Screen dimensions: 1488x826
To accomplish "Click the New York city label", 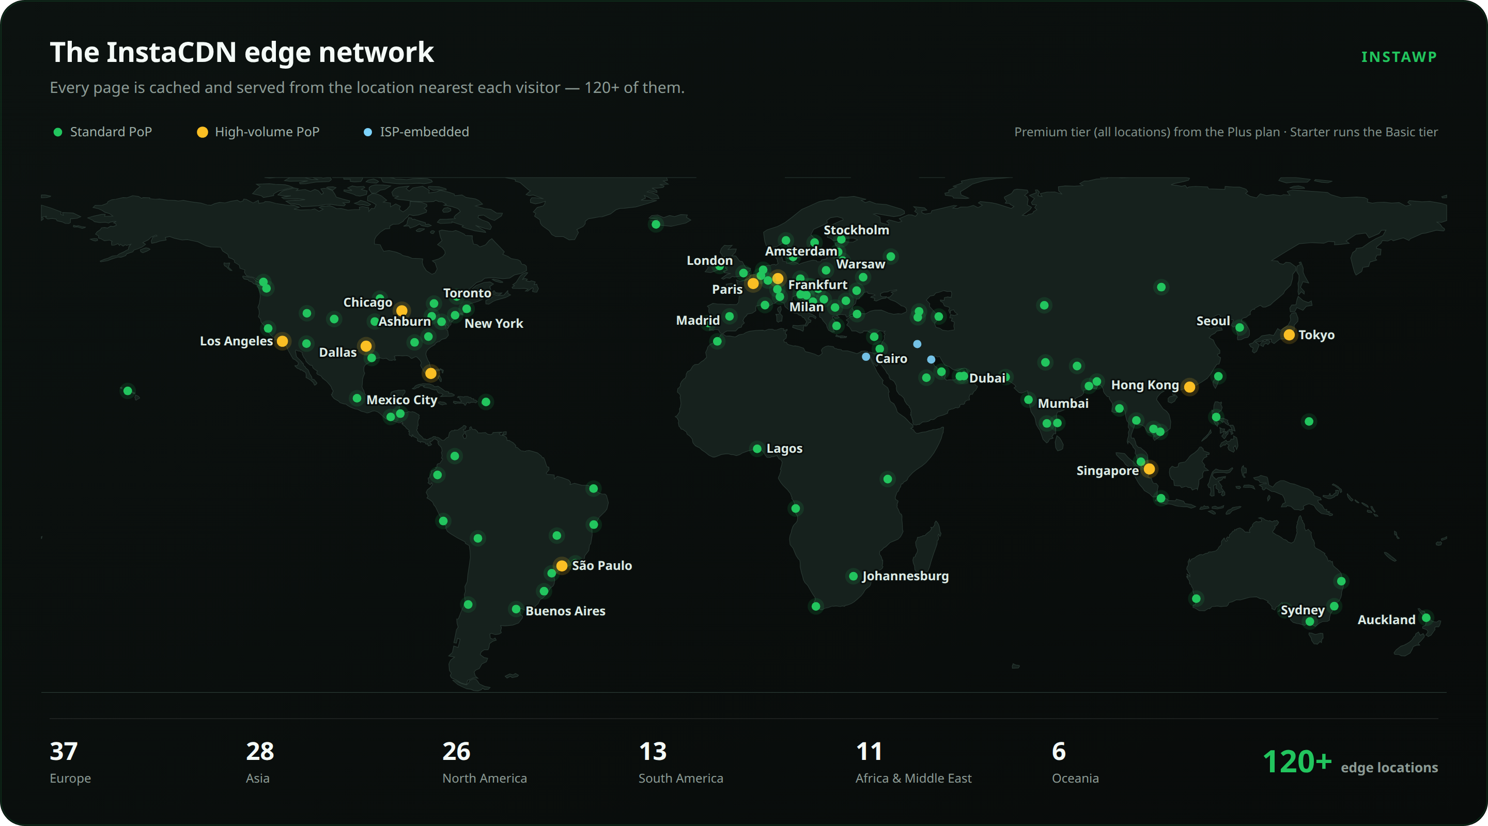I will click(494, 323).
